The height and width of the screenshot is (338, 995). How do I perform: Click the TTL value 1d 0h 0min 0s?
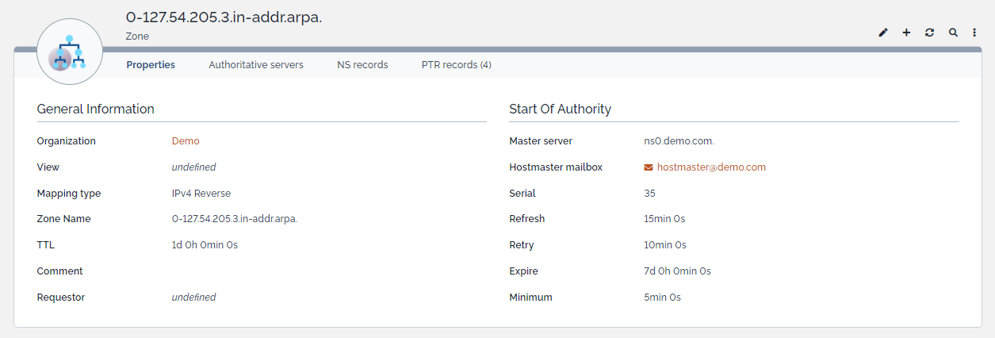click(x=205, y=245)
